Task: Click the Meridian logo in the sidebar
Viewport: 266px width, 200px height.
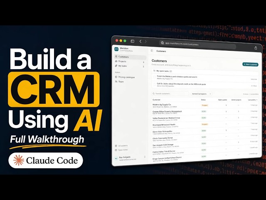Action: (x=116, y=49)
